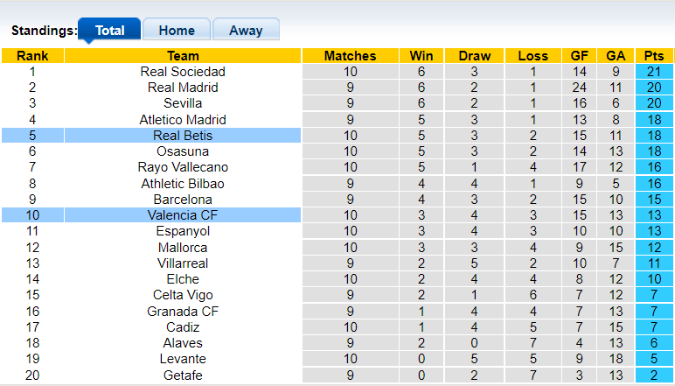Click the highlighted Valencia CF row
This screenshot has height=386, width=675.
pos(183,215)
